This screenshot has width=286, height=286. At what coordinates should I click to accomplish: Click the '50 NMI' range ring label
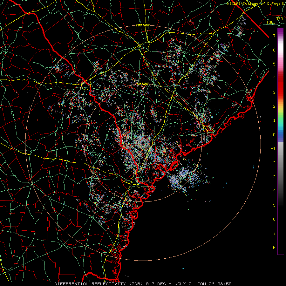point(143,84)
